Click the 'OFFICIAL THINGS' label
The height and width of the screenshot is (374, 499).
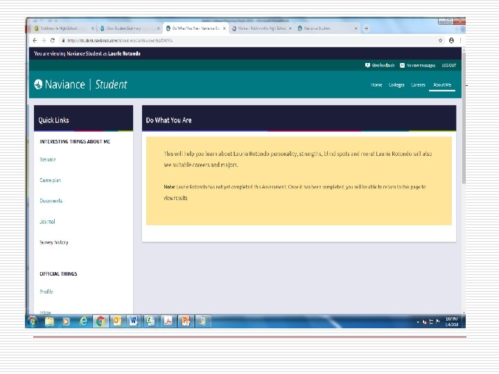click(x=58, y=274)
